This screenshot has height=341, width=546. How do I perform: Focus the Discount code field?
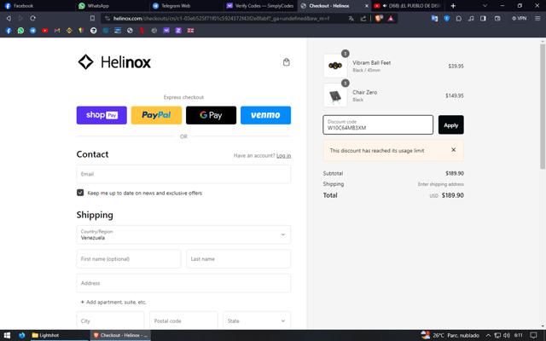pos(378,125)
